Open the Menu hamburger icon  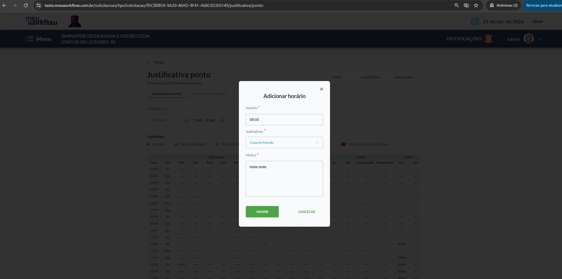tap(29, 39)
